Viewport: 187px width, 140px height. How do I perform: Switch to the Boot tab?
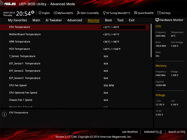pyautogui.click(x=108, y=20)
